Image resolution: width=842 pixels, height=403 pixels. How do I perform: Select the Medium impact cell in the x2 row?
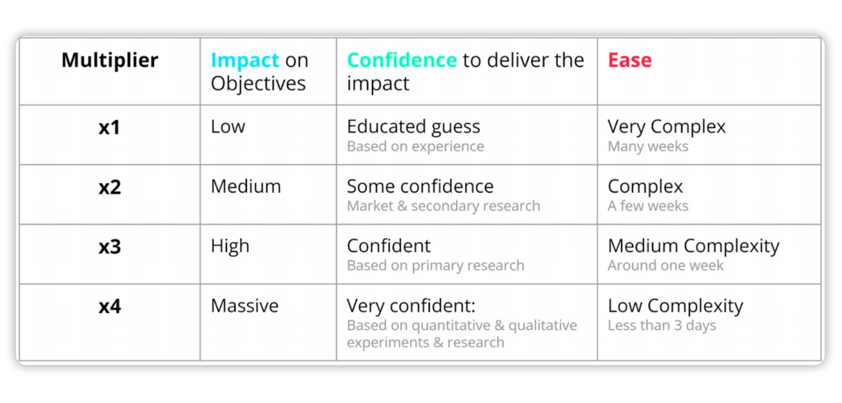[x=246, y=186]
